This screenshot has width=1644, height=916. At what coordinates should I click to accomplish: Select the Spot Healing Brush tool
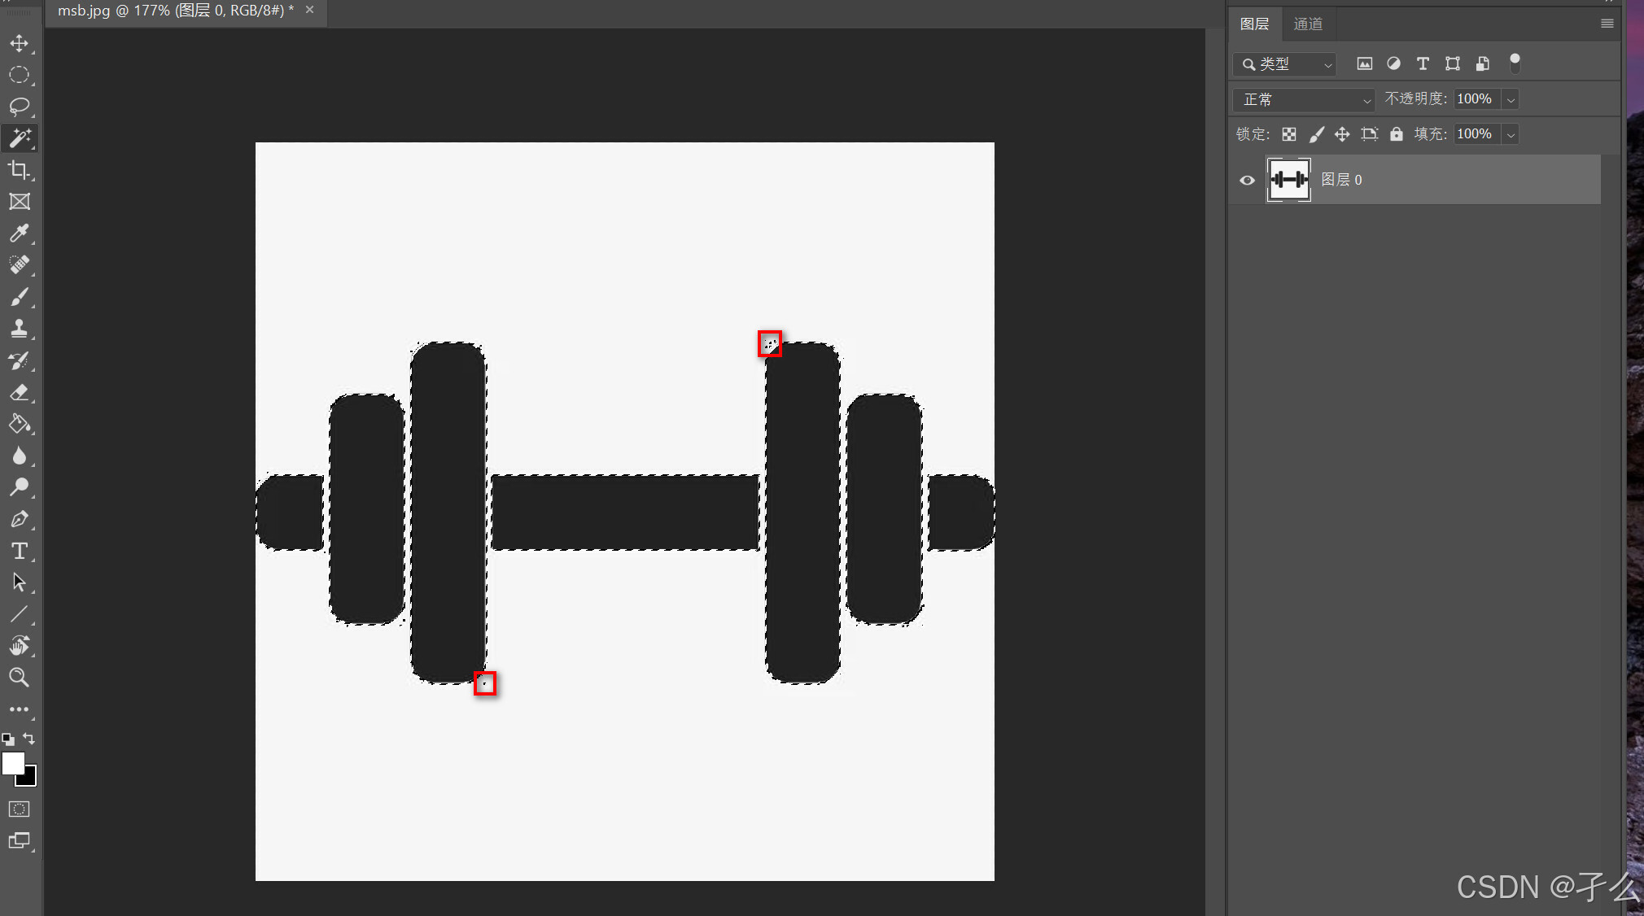tap(19, 265)
